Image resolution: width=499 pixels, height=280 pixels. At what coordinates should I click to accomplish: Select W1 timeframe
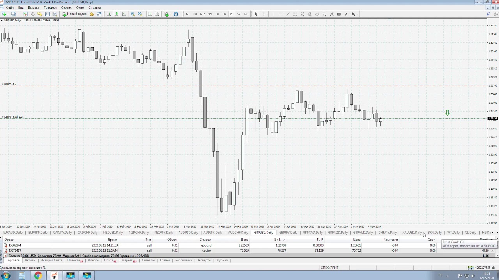pos(239,14)
